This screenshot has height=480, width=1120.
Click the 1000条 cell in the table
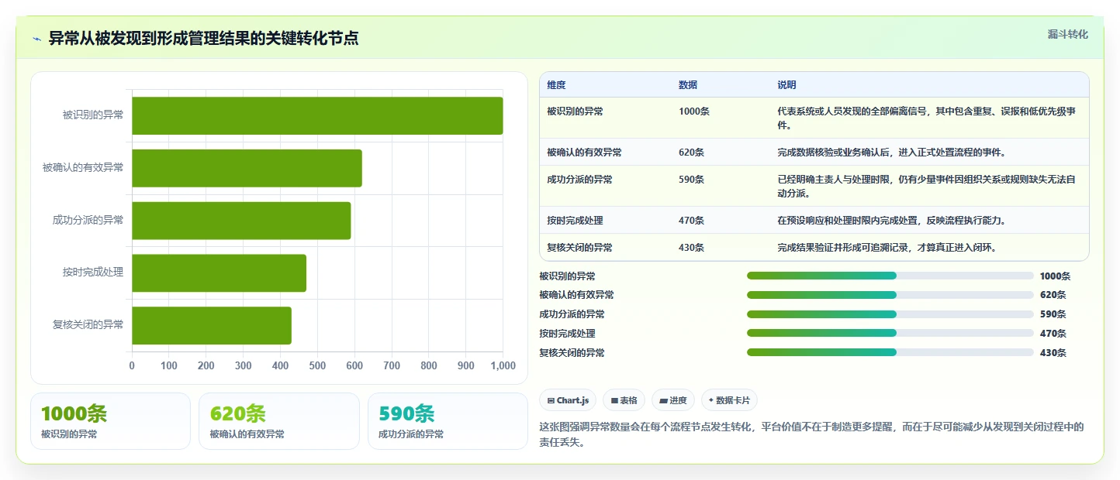pyautogui.click(x=694, y=111)
